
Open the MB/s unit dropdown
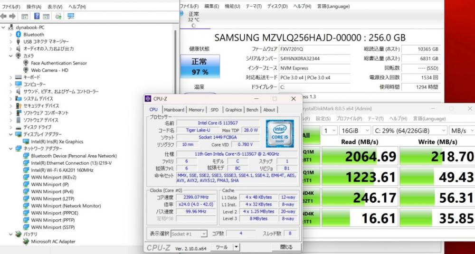pyautogui.click(x=462, y=131)
